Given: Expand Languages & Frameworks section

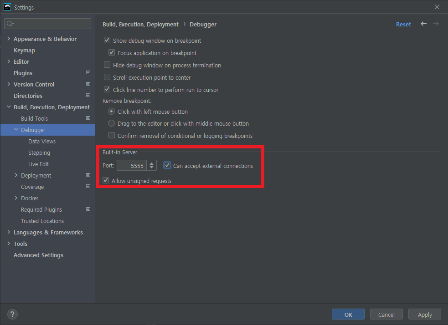Looking at the screenshot, I should coord(9,232).
